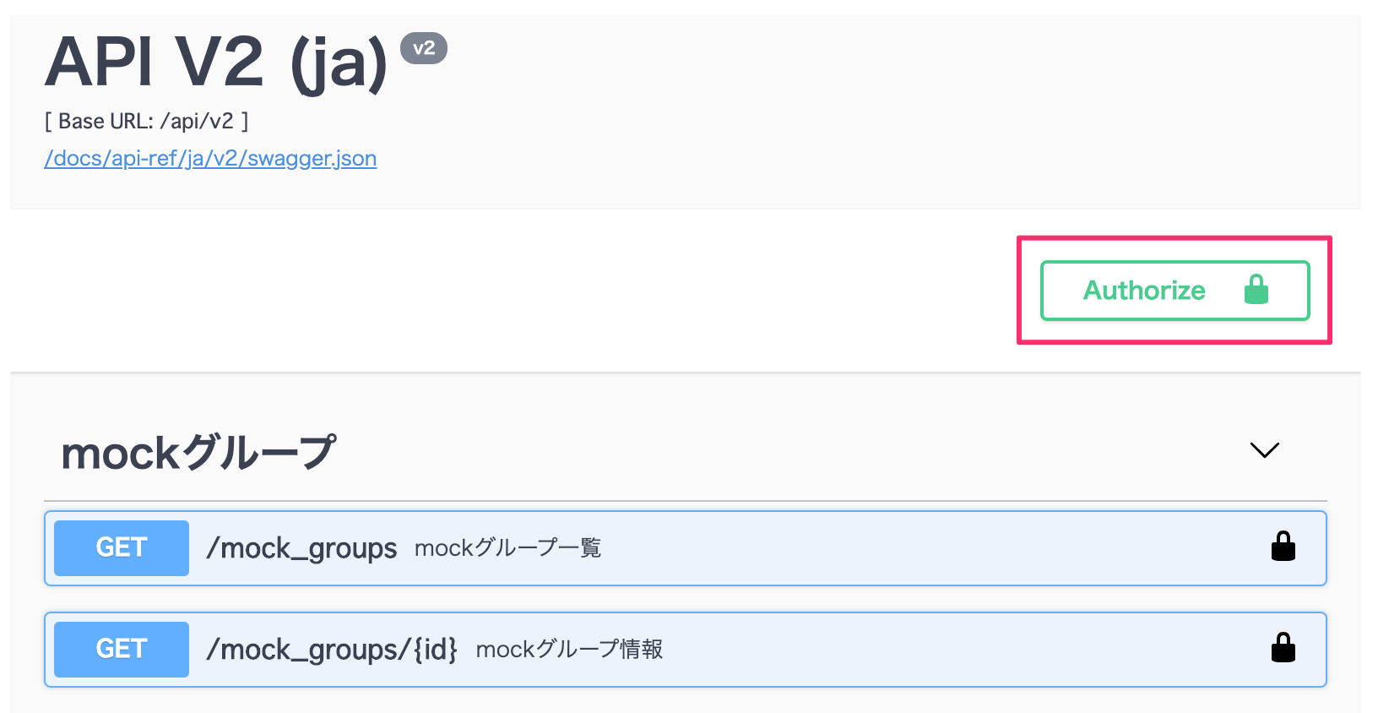
Task: Select the mockグループ section header
Action: [200, 450]
